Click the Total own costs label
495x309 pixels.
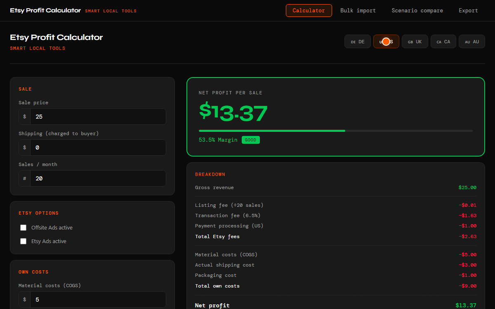217,286
